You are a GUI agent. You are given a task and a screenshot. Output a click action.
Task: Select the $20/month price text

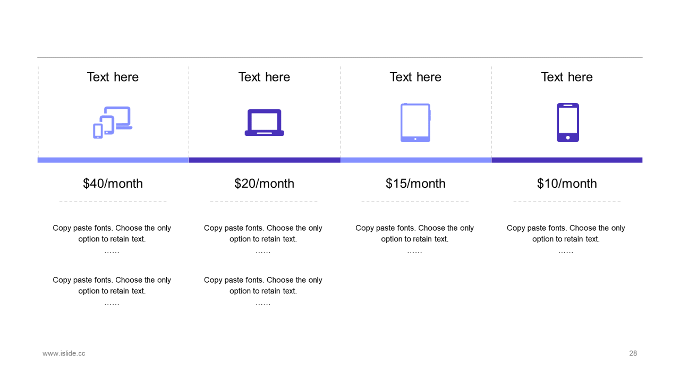tap(264, 184)
